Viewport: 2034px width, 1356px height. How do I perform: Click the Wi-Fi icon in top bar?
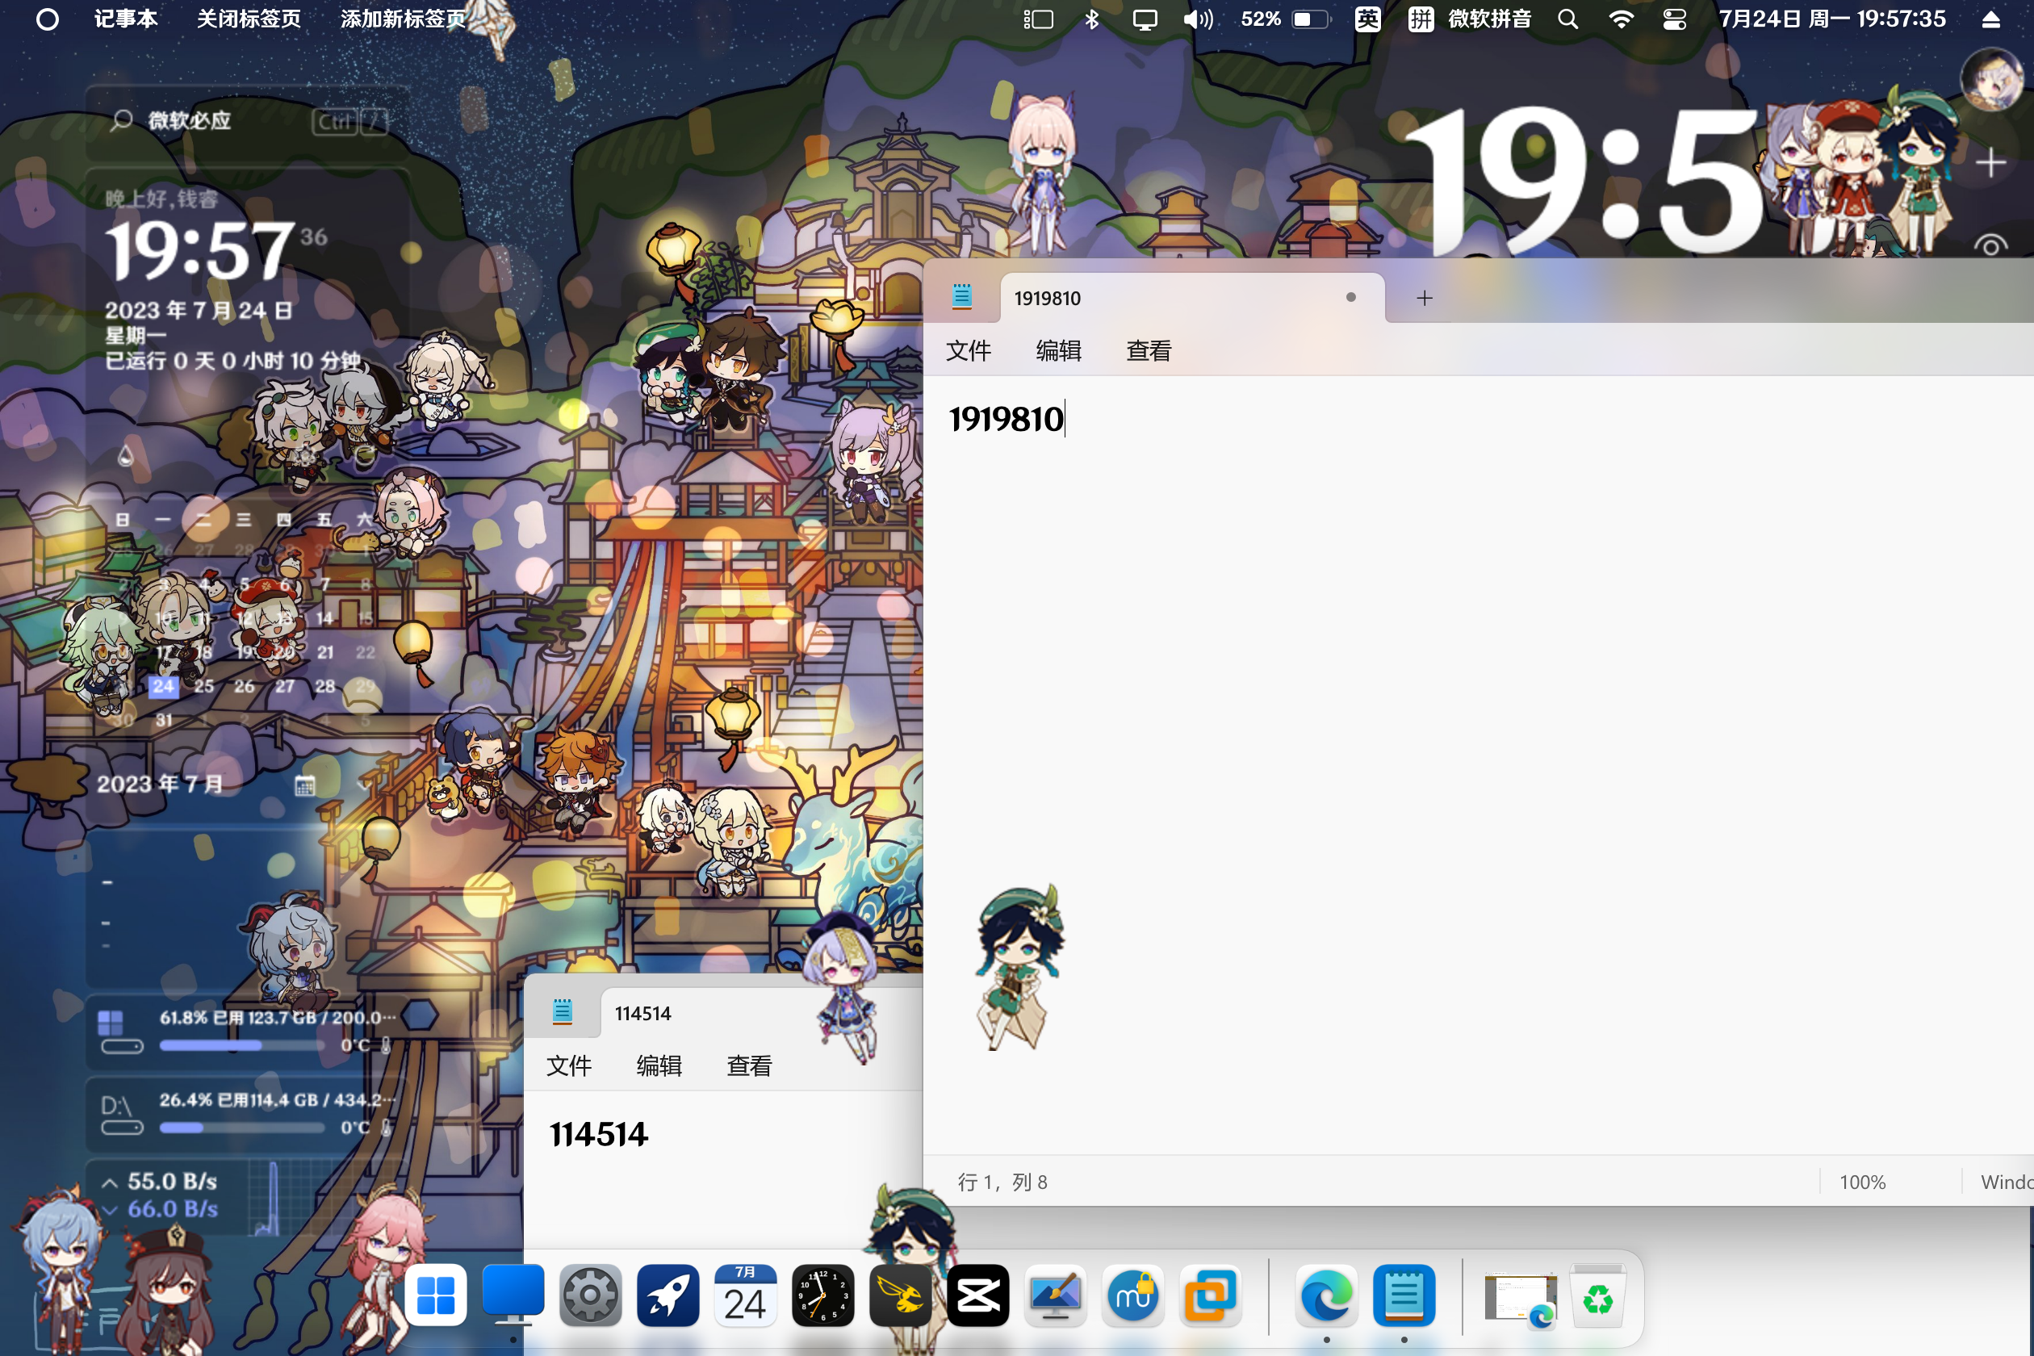[x=1621, y=19]
